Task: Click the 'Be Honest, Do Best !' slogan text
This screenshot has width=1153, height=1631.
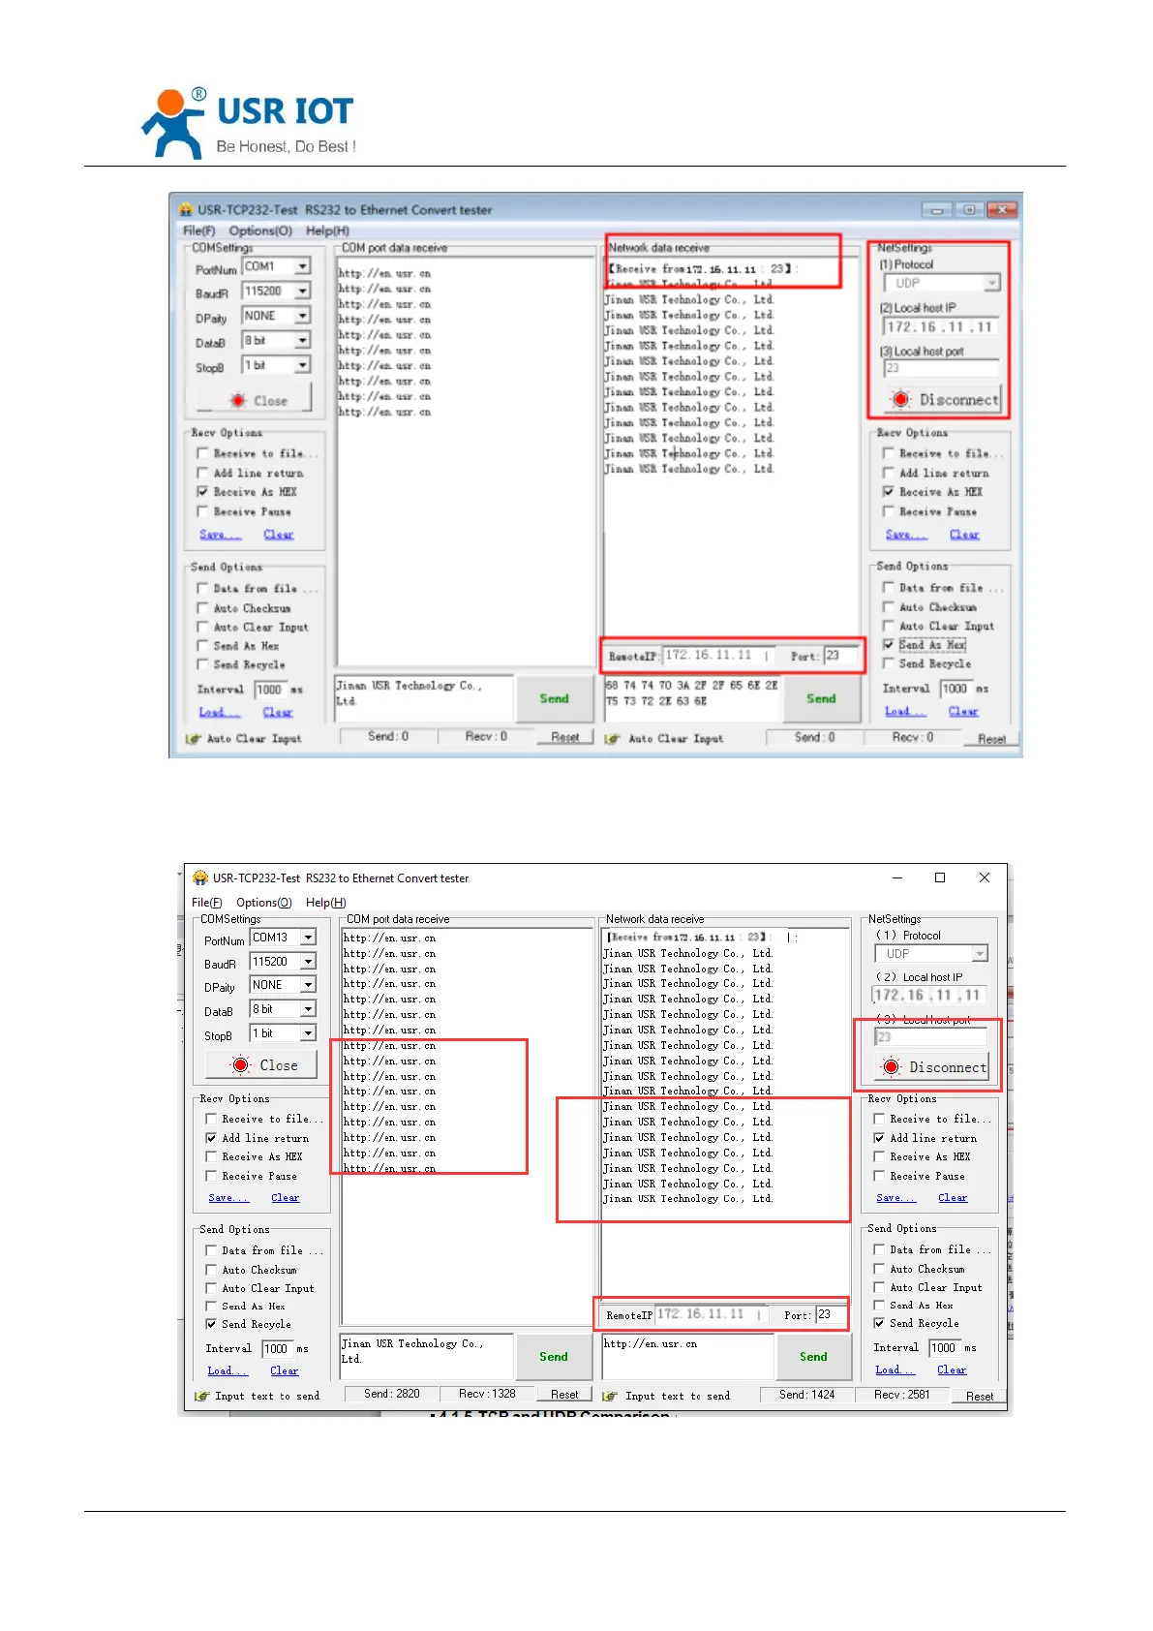Action: click(287, 147)
